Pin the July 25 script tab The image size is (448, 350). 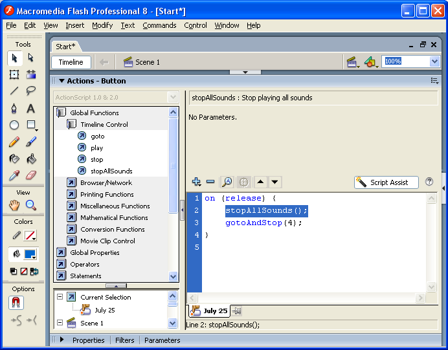click(x=237, y=311)
